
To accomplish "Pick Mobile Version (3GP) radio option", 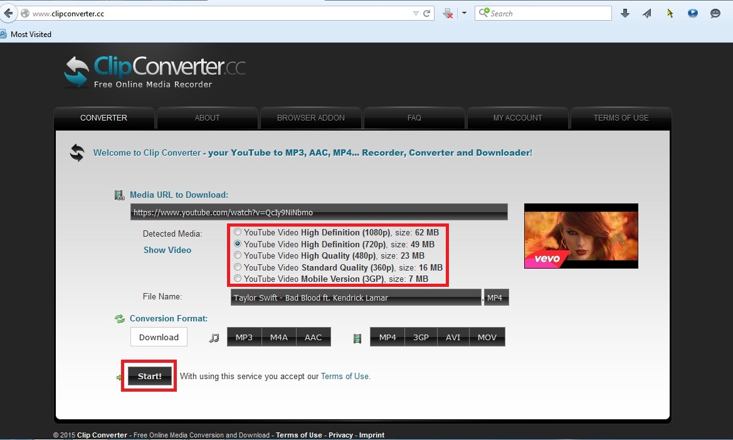I will 238,279.
